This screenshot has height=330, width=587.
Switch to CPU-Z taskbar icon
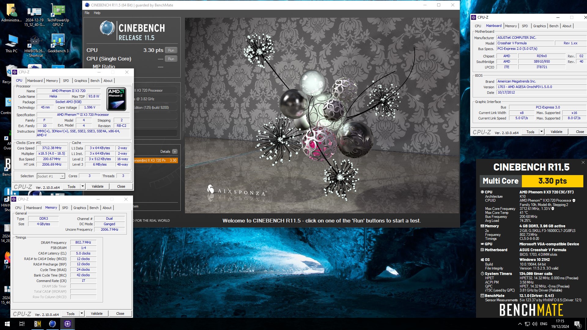point(67,324)
